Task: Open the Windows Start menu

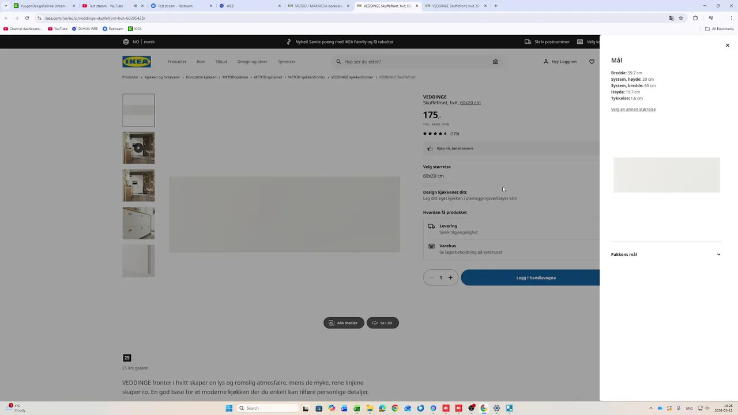Action: (x=229, y=408)
